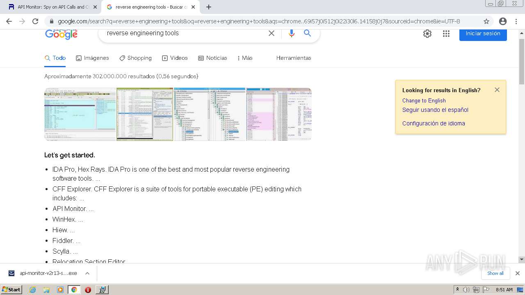View site information lock icon

pyautogui.click(x=52, y=21)
